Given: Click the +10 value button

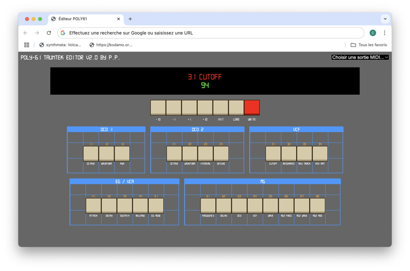Looking at the screenshot, I should tap(205, 108).
